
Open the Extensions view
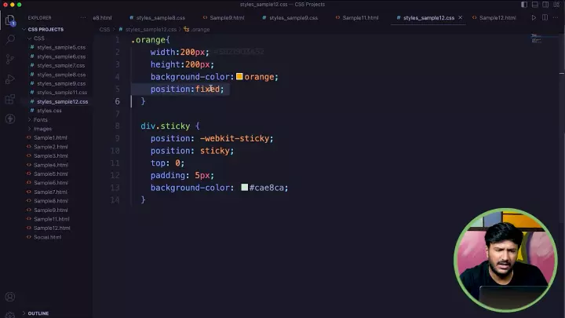pyautogui.click(x=10, y=99)
